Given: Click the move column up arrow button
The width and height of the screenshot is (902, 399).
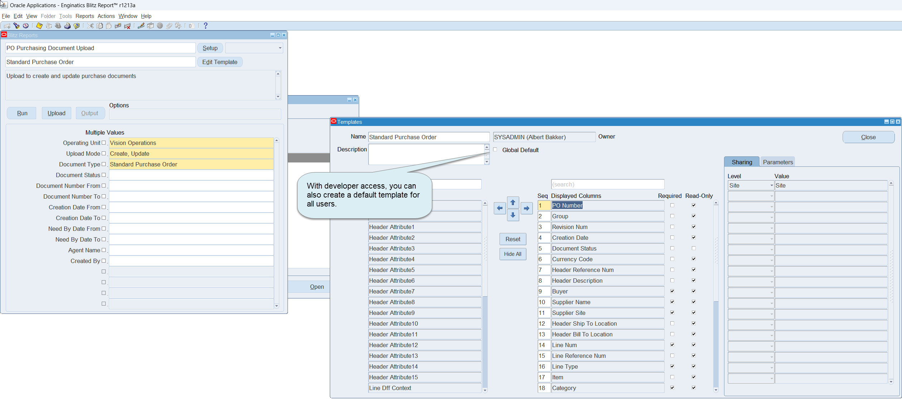Looking at the screenshot, I should pos(513,203).
